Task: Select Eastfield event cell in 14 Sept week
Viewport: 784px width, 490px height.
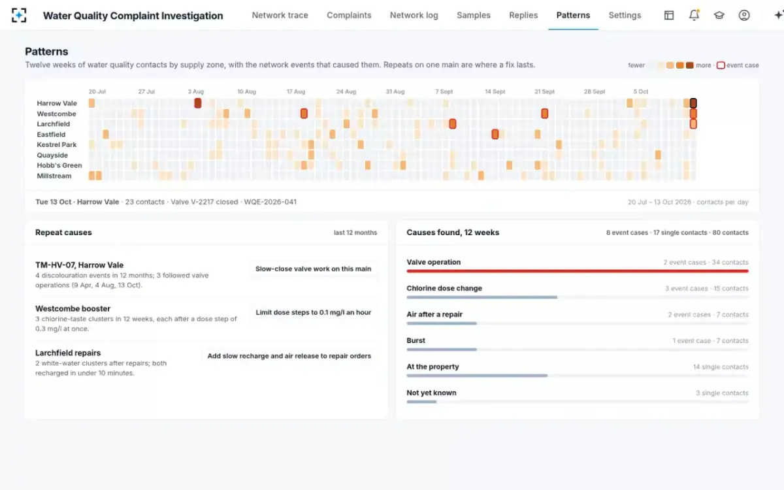Action: tap(495, 135)
